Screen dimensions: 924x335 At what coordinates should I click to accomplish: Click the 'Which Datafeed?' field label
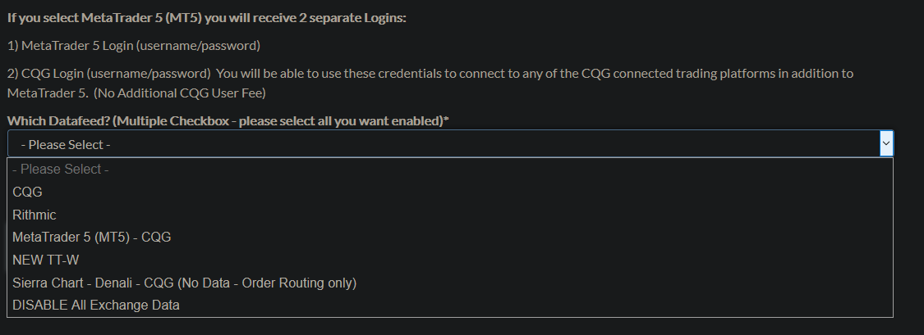point(57,121)
